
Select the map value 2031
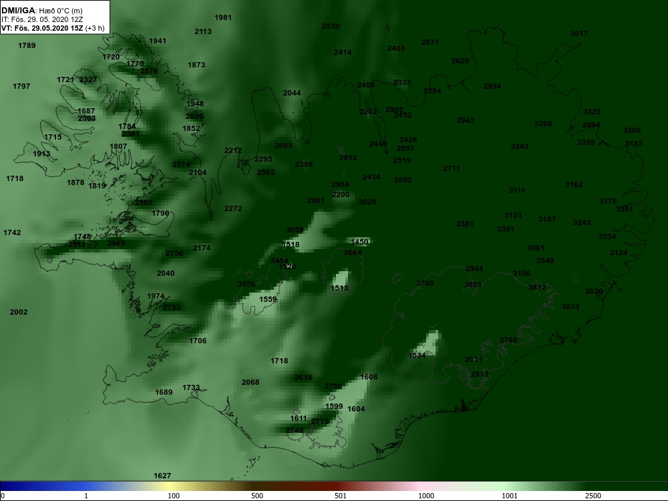pyautogui.click(x=474, y=359)
